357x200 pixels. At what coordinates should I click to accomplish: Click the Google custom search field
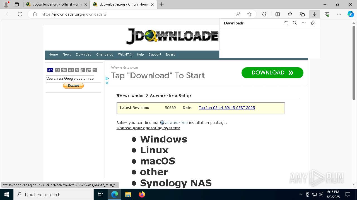(x=70, y=78)
